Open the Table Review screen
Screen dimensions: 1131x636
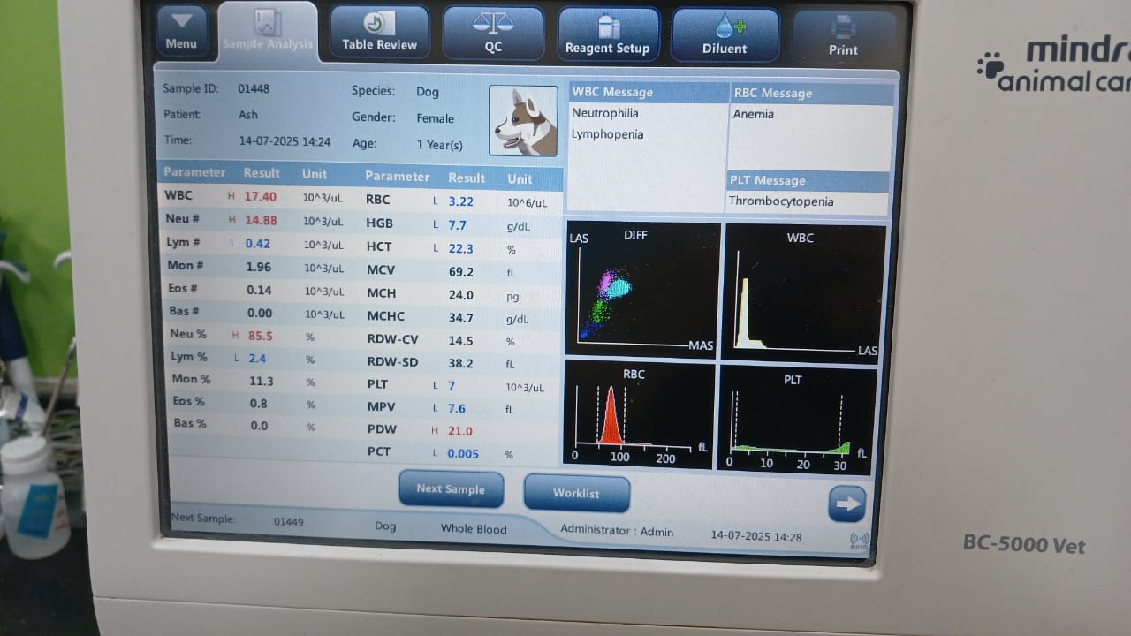[380, 34]
